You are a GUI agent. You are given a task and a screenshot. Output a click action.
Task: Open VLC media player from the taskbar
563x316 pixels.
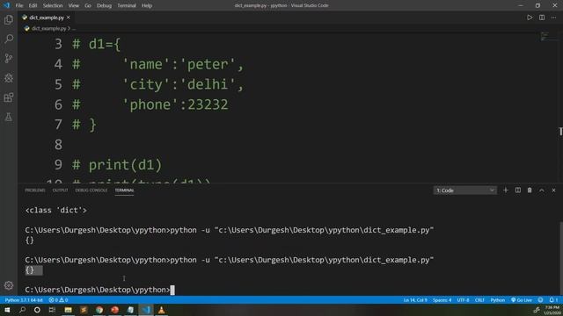tap(162, 310)
